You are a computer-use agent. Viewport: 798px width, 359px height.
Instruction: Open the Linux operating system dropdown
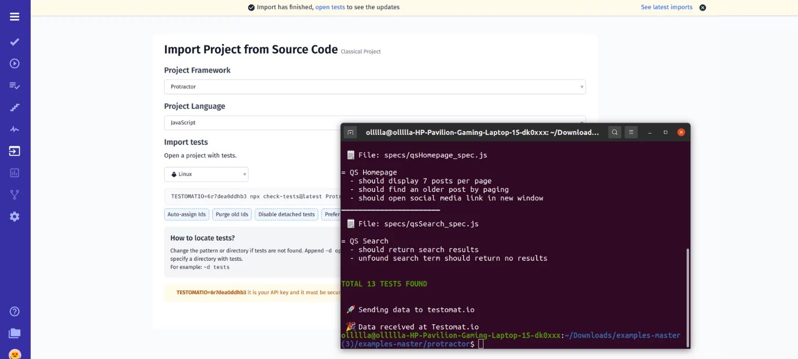coord(206,174)
